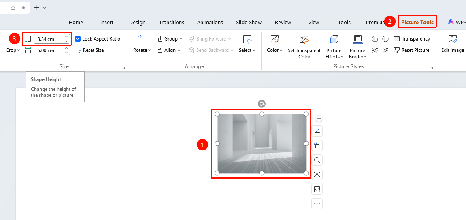Image resolution: width=466 pixels, height=220 pixels.
Task: Switch to the Review tab
Action: pos(283,23)
